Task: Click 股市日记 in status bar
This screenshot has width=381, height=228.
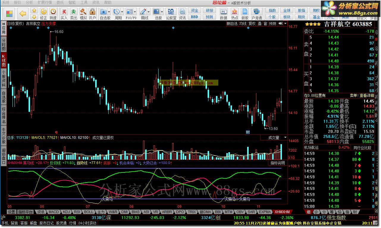Action: coord(46,223)
